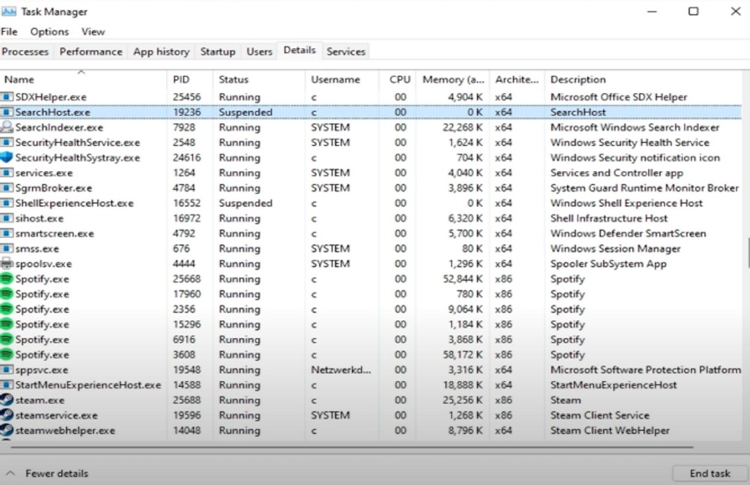Click the steamservice.exe icon
Viewport: 750px width, 485px height.
[x=7, y=415]
